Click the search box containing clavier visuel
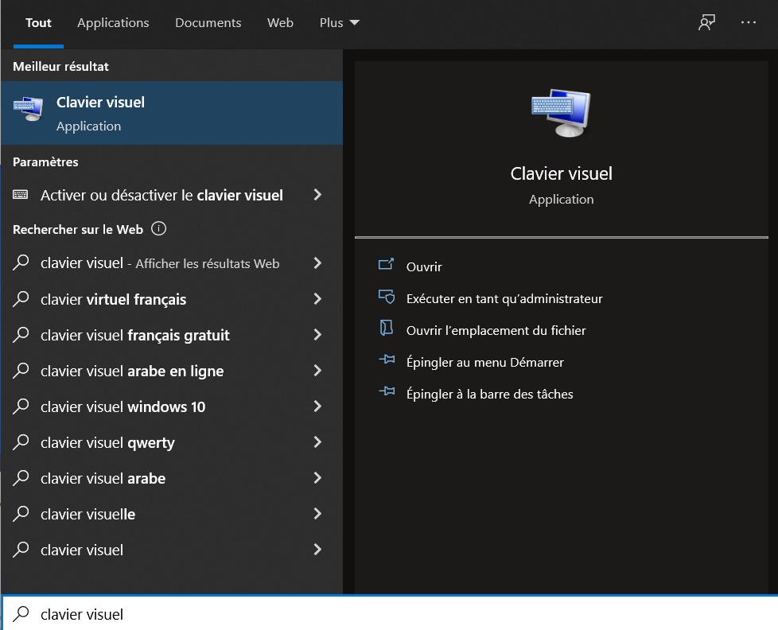 pyautogui.click(x=390, y=614)
